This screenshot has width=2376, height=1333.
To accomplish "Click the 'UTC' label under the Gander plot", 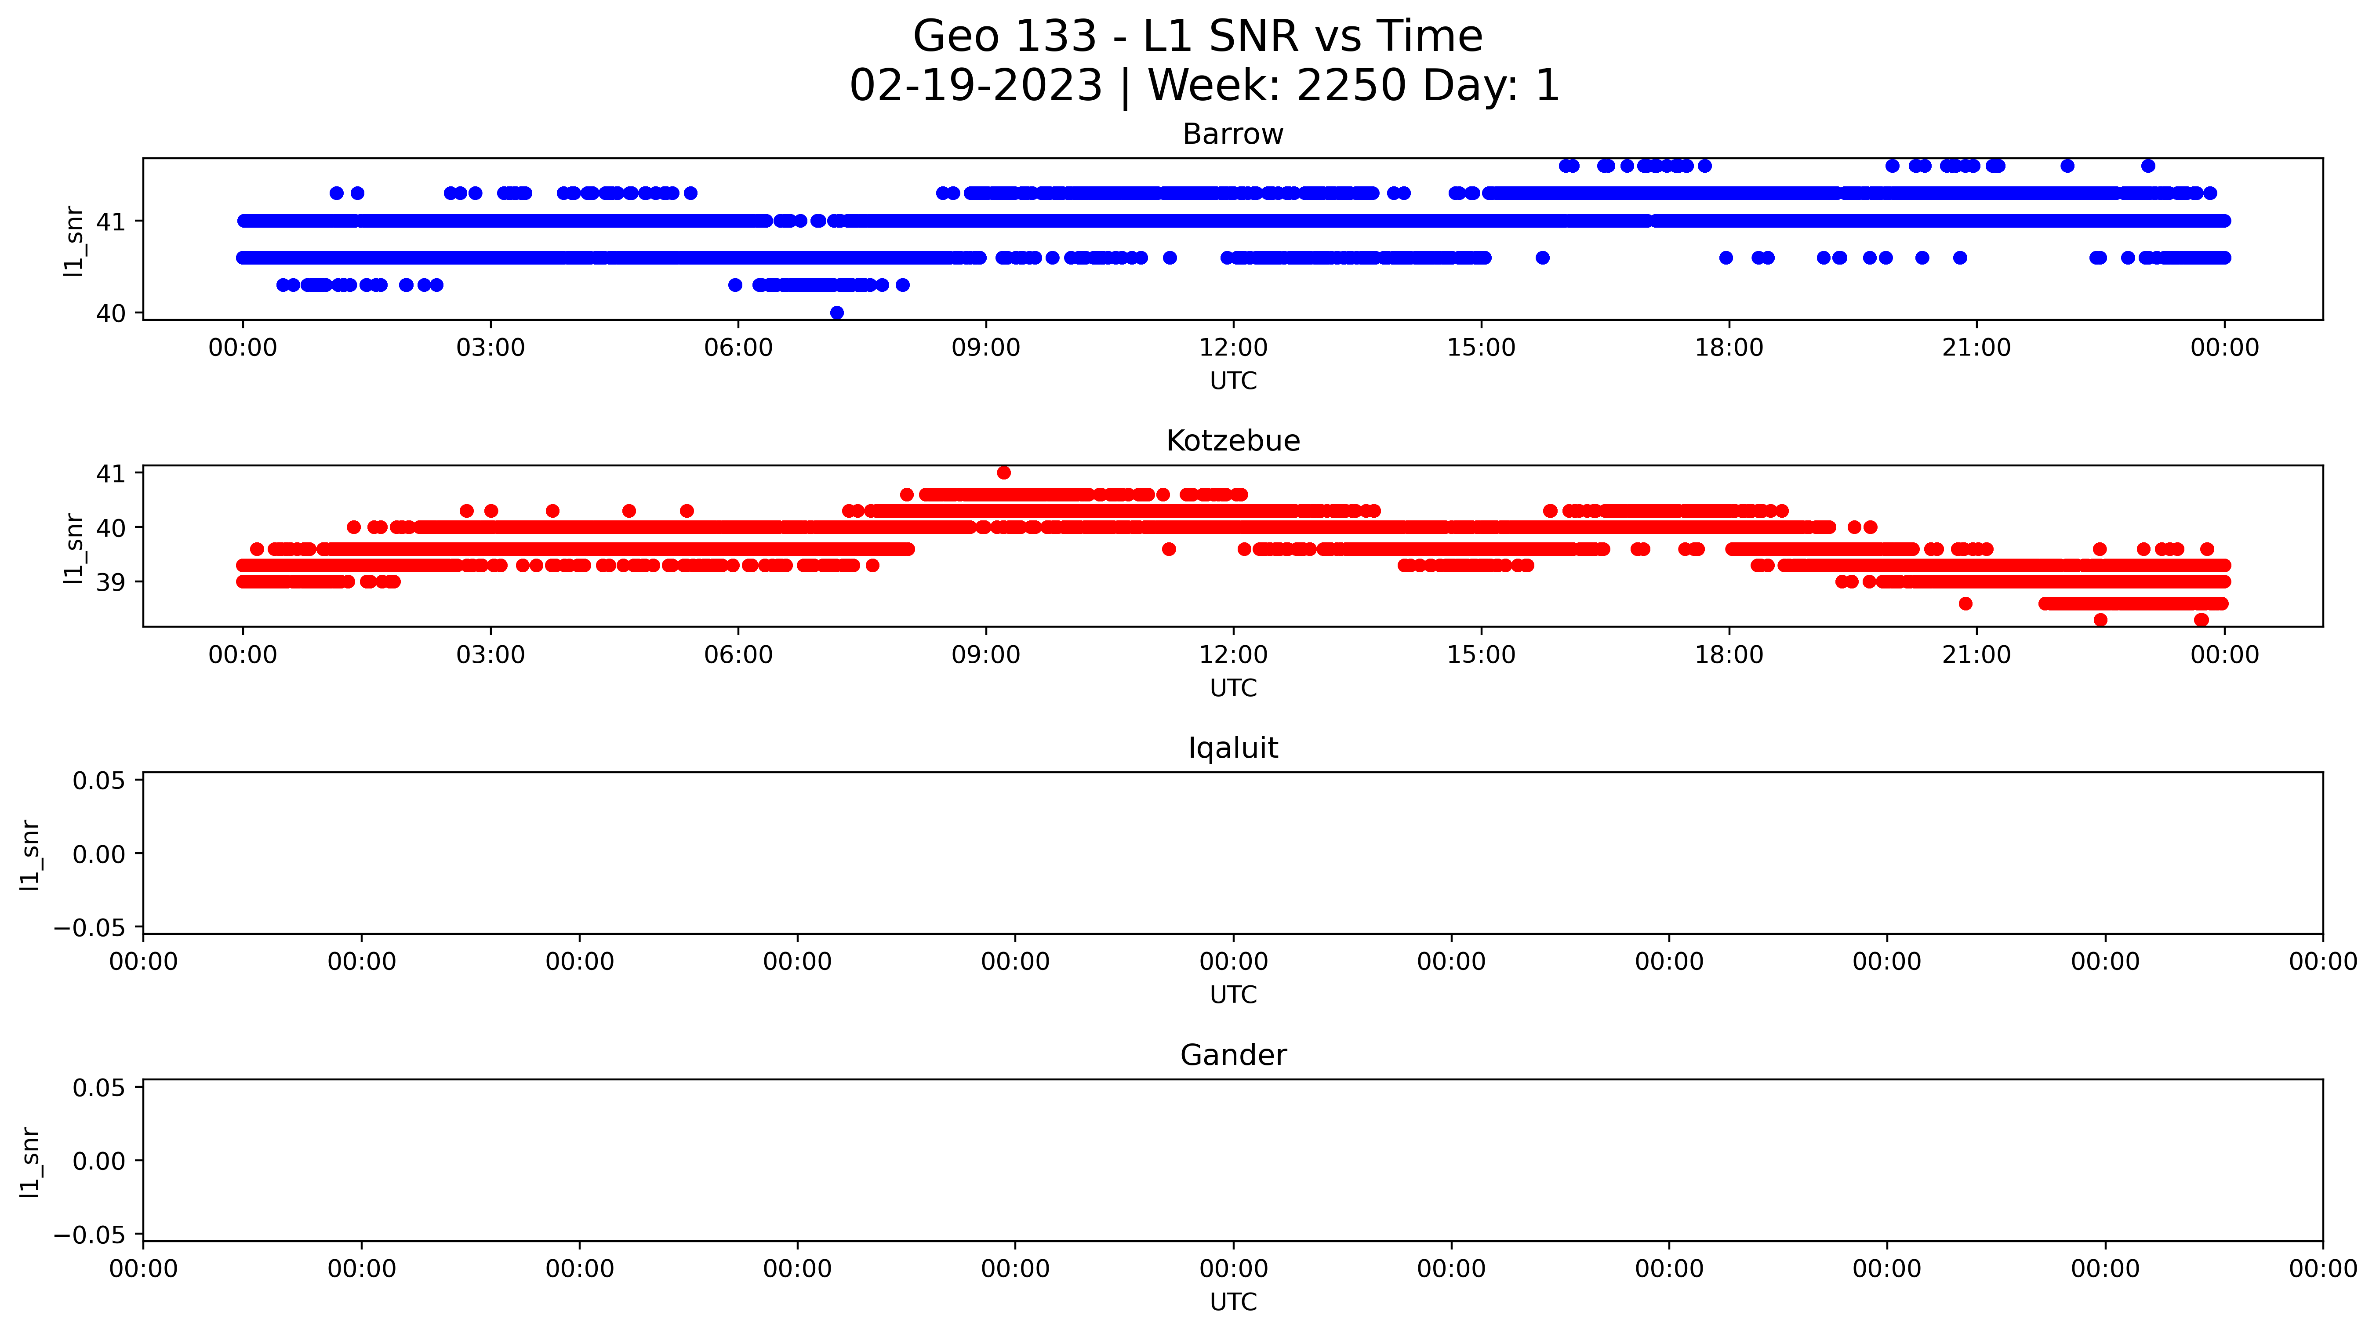I will (1233, 1303).
